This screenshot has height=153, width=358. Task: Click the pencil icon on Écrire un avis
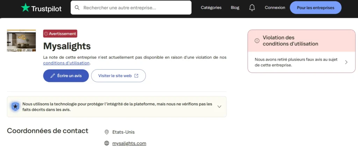(x=52, y=76)
